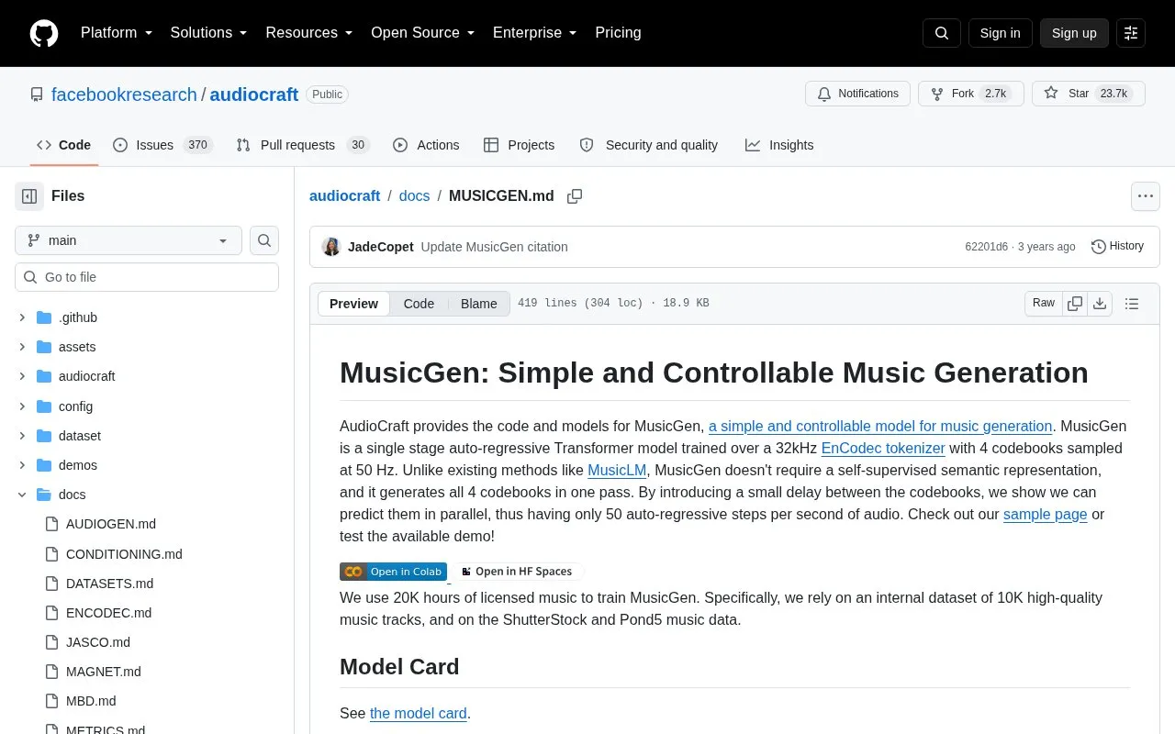The height and width of the screenshot is (734, 1175).
Task: Open the document outline list icon
Action: (1132, 304)
